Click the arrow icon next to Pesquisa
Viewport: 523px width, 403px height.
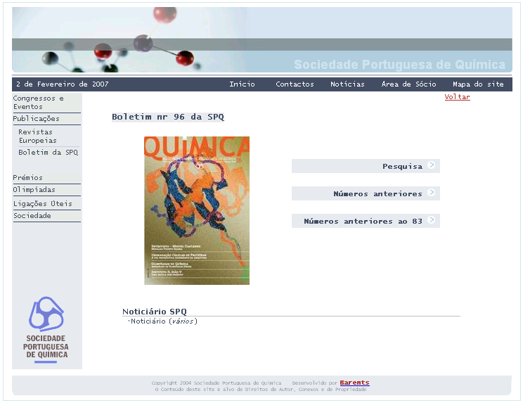point(432,165)
